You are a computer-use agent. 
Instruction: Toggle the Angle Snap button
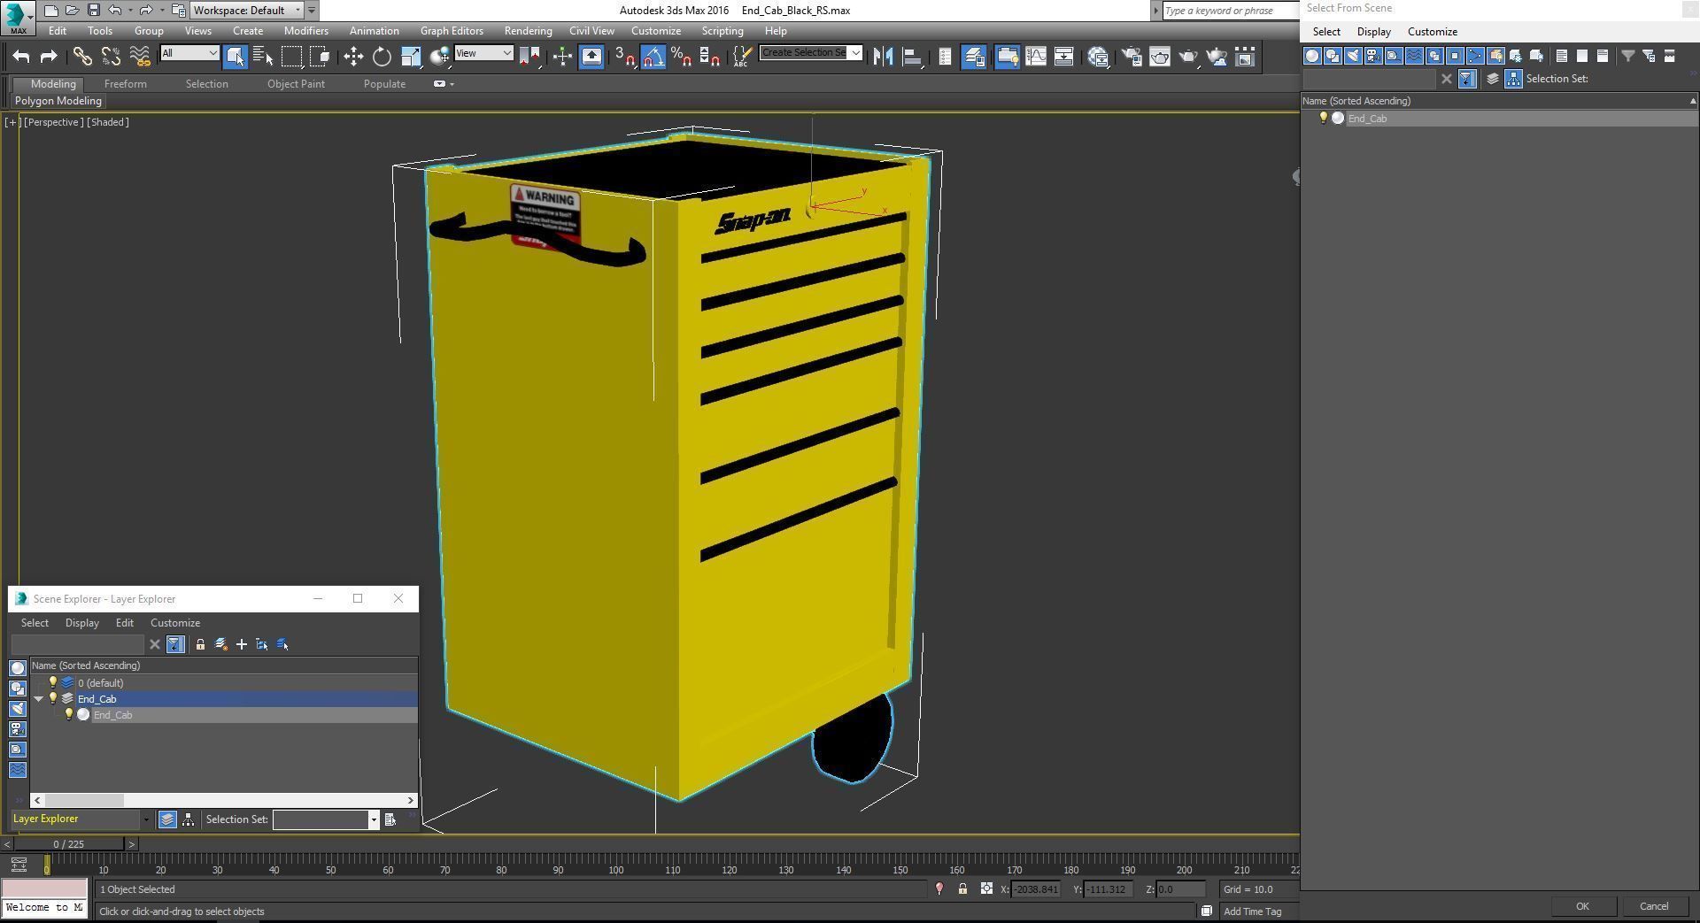(653, 57)
